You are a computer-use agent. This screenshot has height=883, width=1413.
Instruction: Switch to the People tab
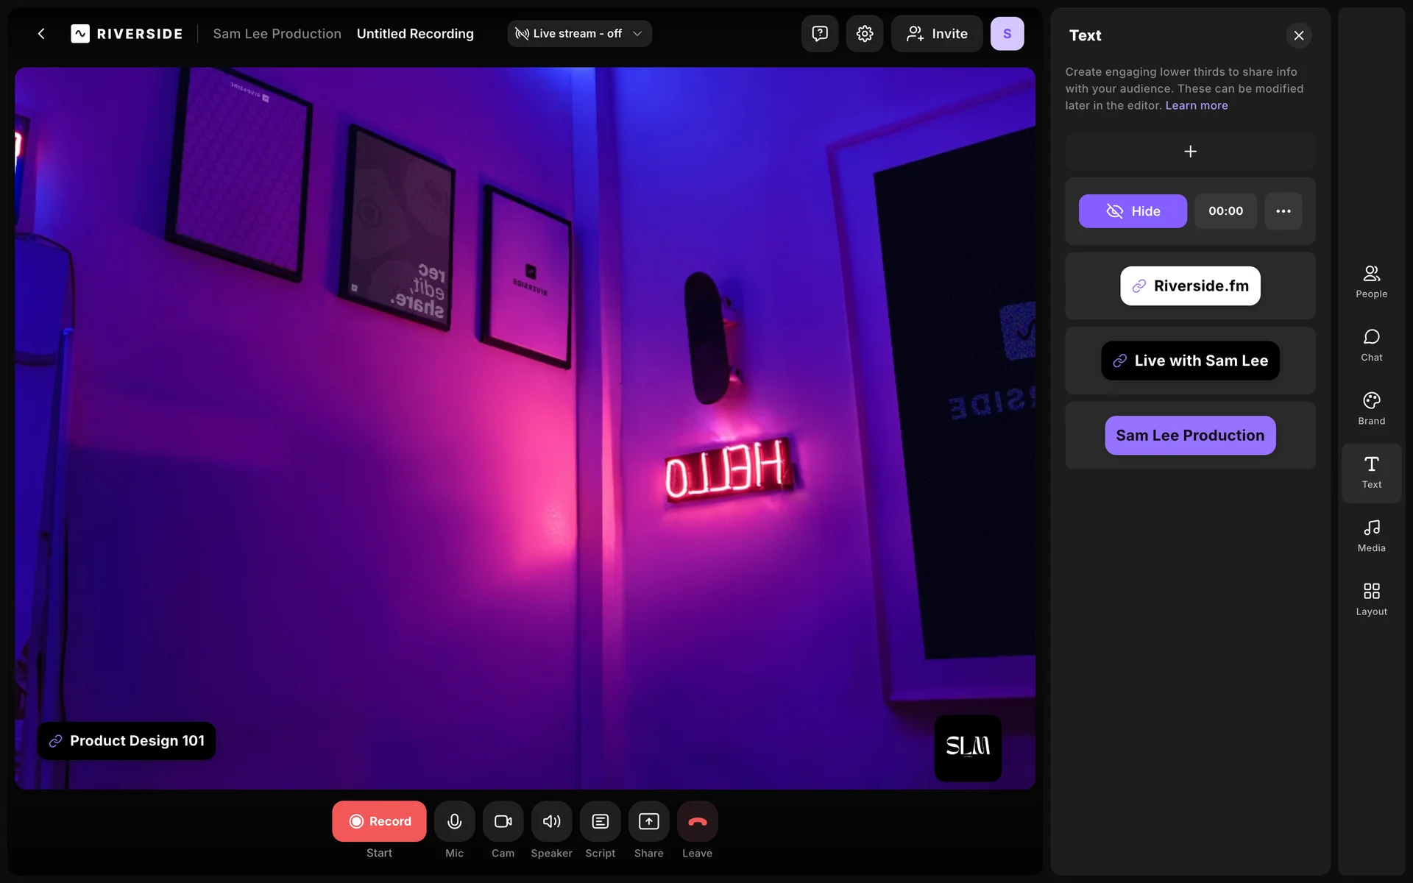[1371, 281]
